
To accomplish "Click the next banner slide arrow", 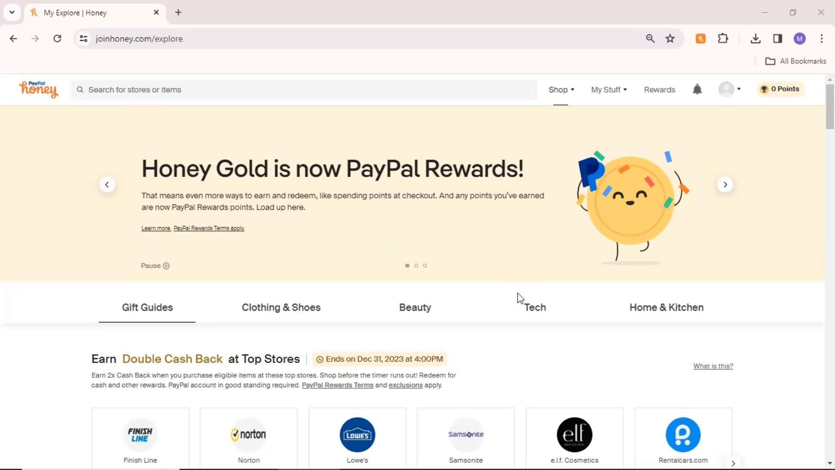I will [x=725, y=185].
